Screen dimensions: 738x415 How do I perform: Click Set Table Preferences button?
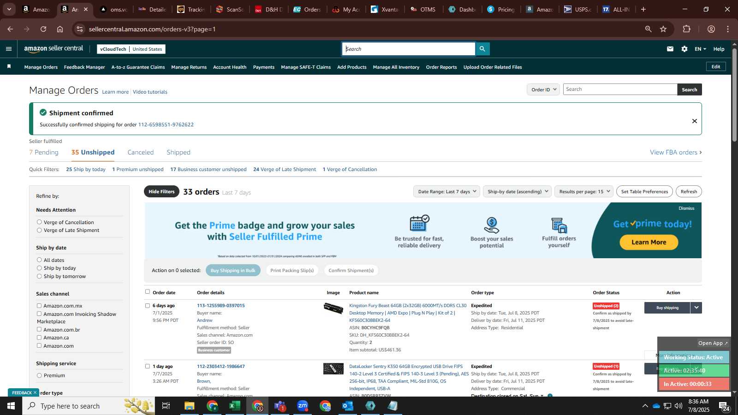644,191
